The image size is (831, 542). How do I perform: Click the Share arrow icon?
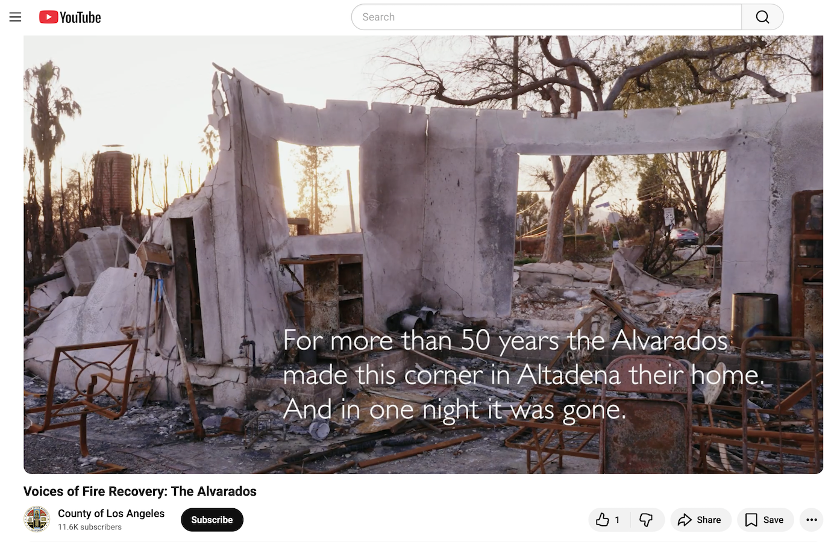click(685, 520)
